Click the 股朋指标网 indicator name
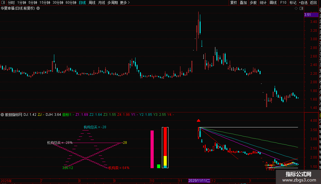 14,115
